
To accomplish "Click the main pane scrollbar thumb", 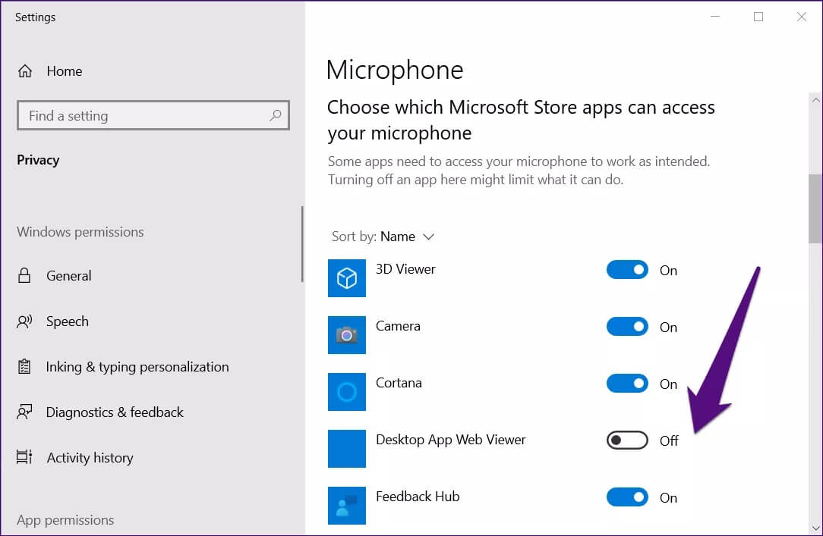I will [815, 208].
